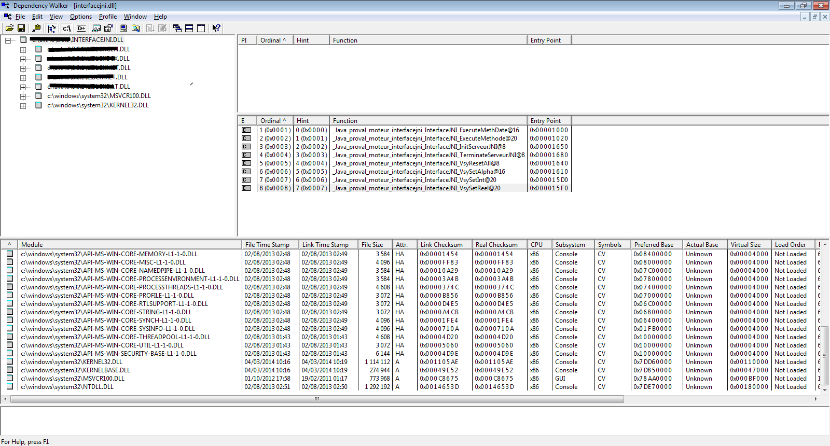Click the module icon beside NTDLL.DLL in list
The width and height of the screenshot is (830, 446).
10,386
